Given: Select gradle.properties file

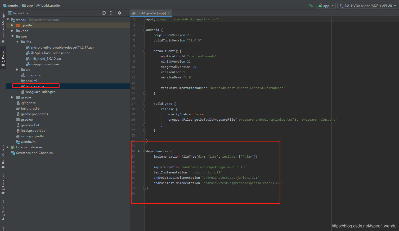Looking at the screenshot, I should point(34,114).
